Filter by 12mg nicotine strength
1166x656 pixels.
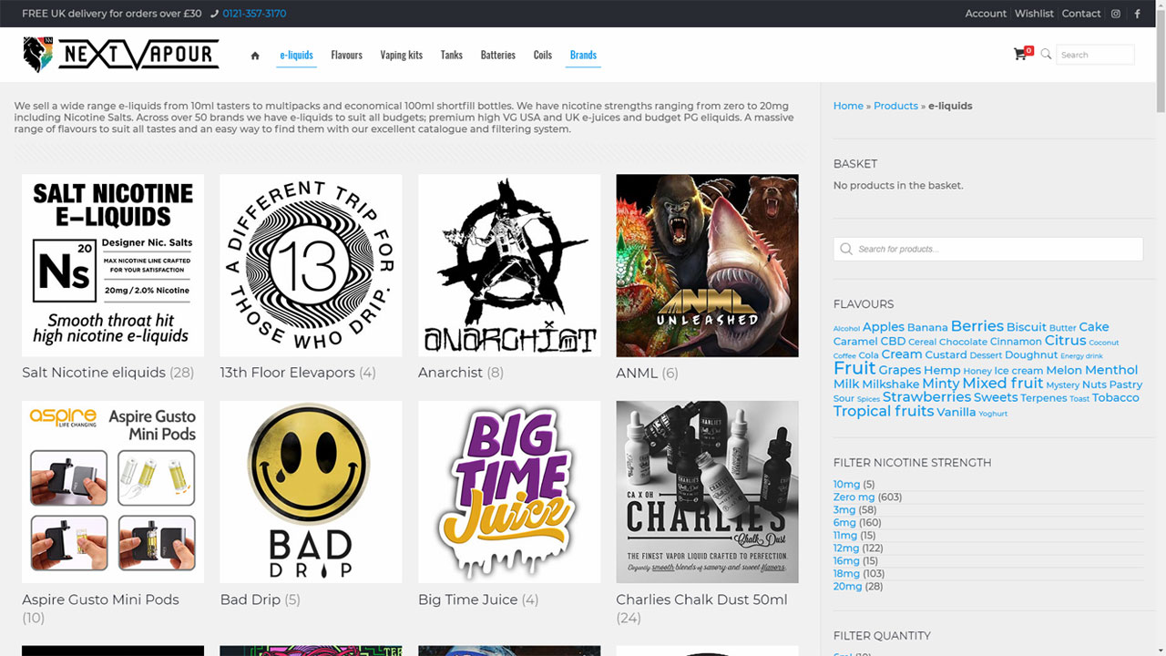(x=846, y=548)
